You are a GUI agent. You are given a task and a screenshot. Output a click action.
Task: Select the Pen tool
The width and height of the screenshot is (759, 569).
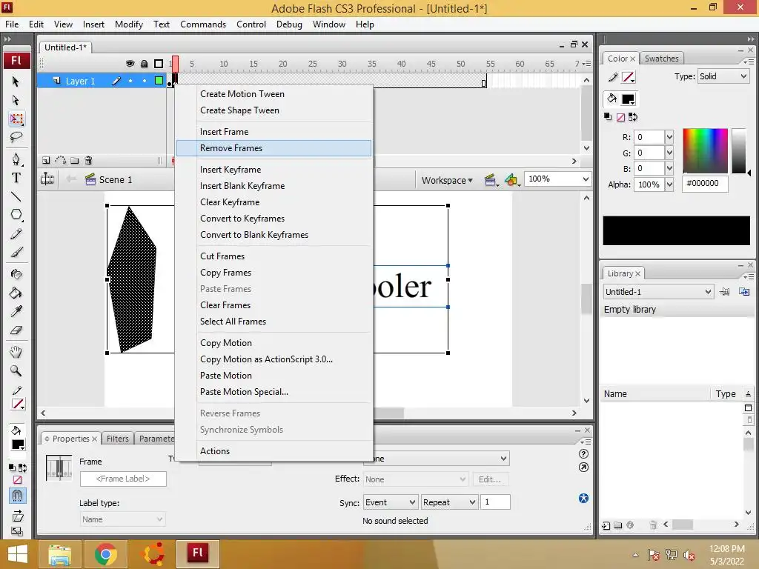click(16, 159)
